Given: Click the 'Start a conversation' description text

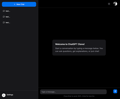Looking at the screenshot, I should [79, 50].
